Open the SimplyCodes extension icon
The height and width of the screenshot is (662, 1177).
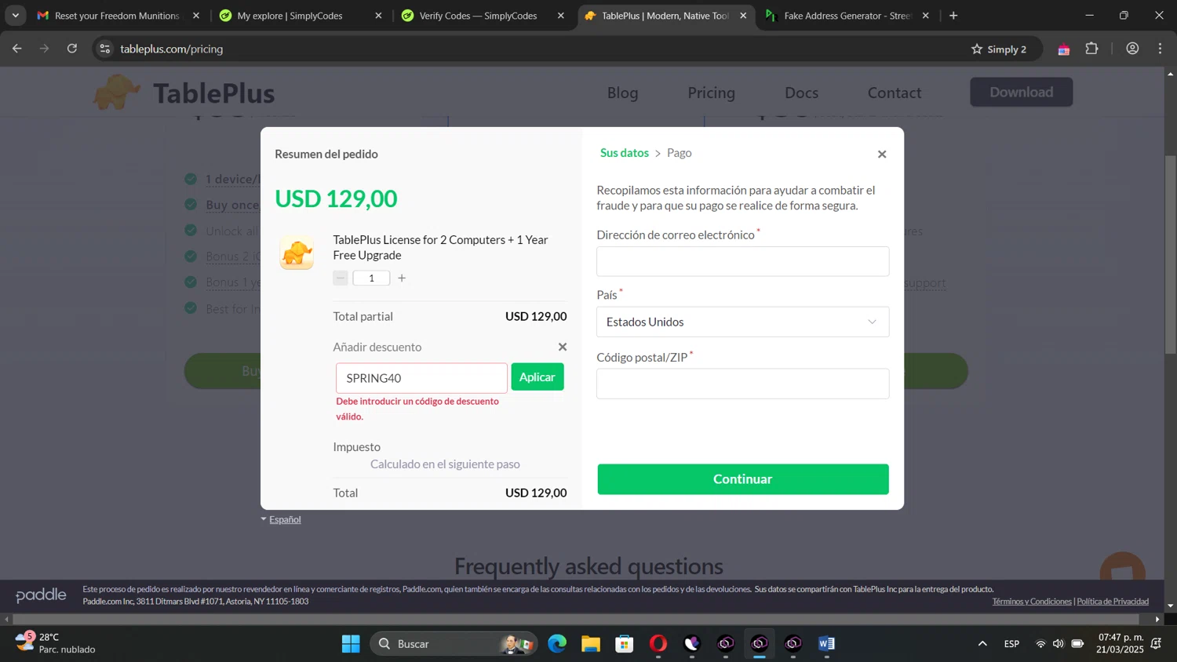tap(1064, 49)
